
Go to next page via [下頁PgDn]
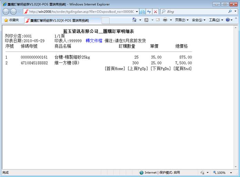[161, 69]
